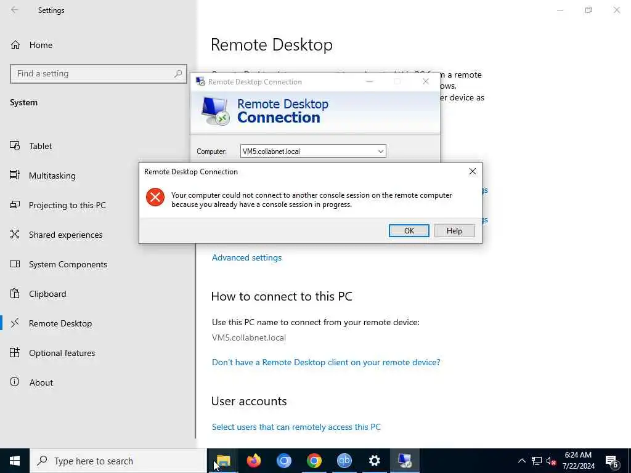Open the notification center icon

(612, 461)
